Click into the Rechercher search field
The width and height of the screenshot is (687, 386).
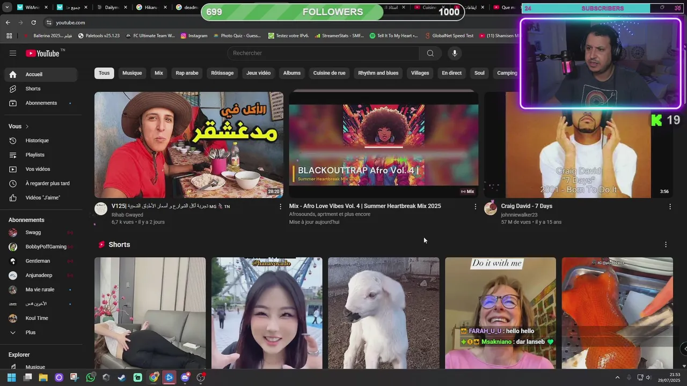[324, 53]
